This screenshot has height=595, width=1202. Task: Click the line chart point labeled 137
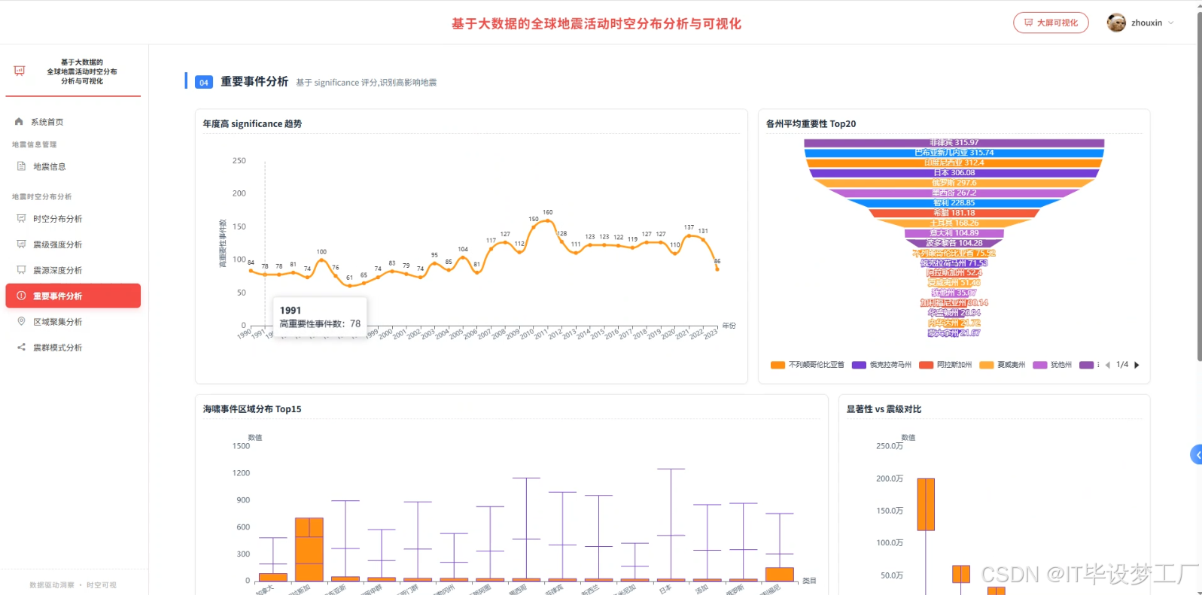(x=689, y=235)
